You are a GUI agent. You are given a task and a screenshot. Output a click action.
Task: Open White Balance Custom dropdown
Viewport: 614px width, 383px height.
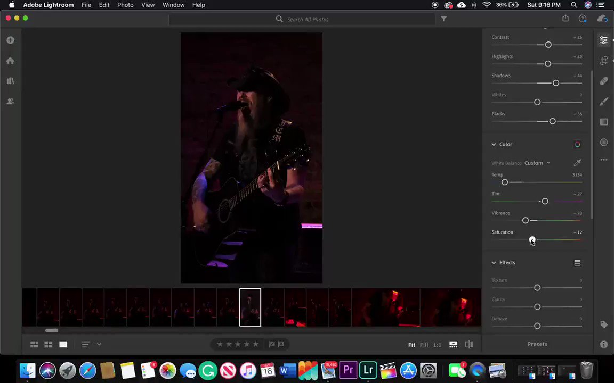(x=537, y=163)
